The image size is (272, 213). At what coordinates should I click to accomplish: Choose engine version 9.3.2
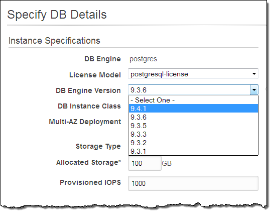coord(193,143)
